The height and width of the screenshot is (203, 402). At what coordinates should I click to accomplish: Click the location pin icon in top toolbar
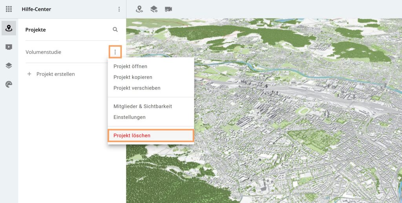click(139, 9)
